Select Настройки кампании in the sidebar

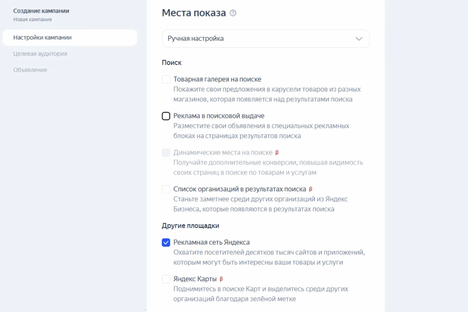point(43,37)
